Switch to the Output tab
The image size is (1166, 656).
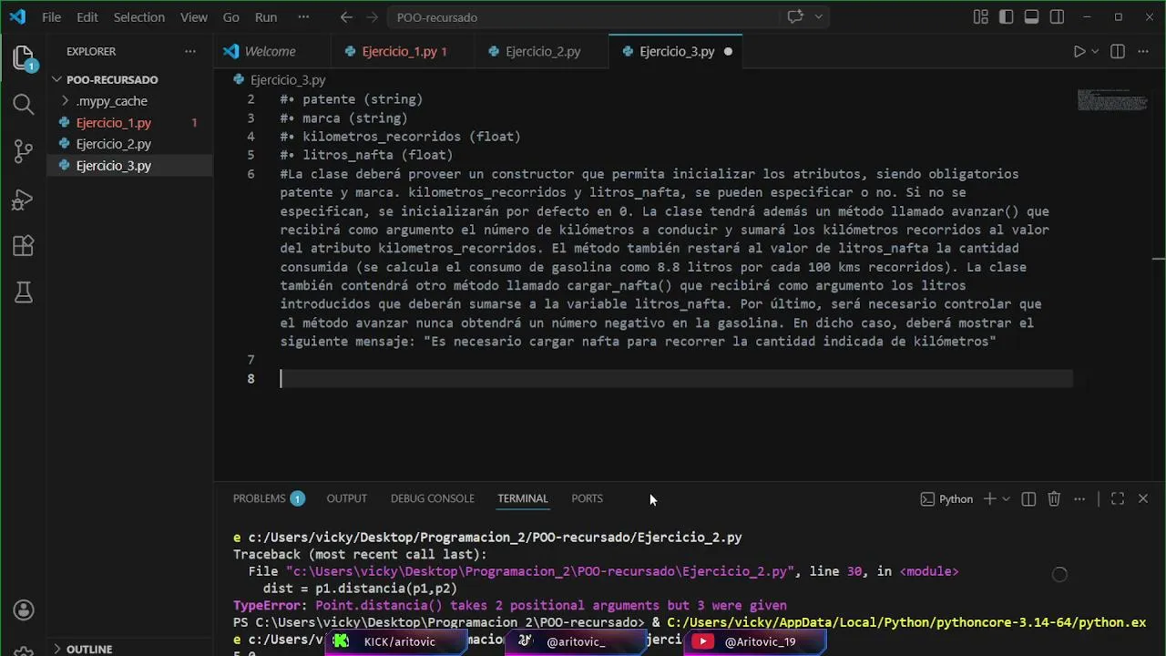[347, 498]
